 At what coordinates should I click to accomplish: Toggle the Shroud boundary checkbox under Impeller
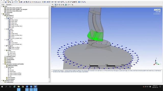(9, 37)
